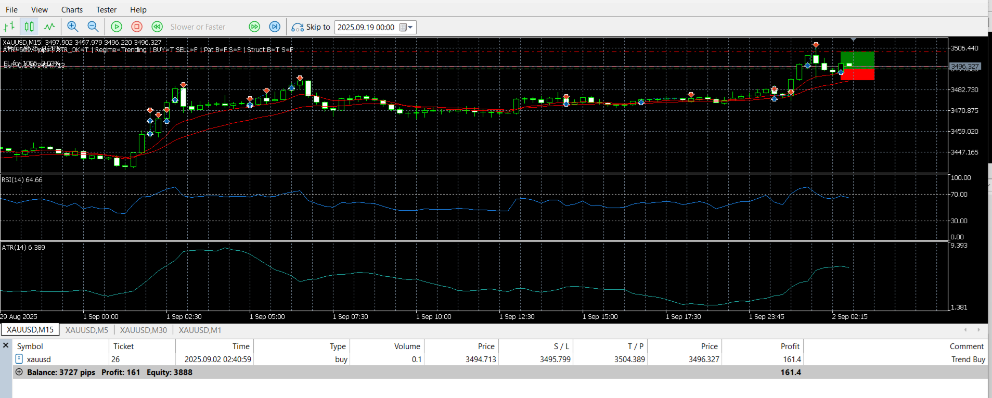Switch chart to line chart mode
The image size is (992, 398).
(x=49, y=27)
